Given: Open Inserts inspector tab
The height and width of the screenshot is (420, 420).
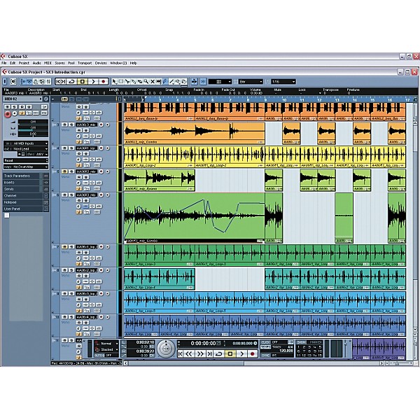Looking at the screenshot, I should click(26, 183).
